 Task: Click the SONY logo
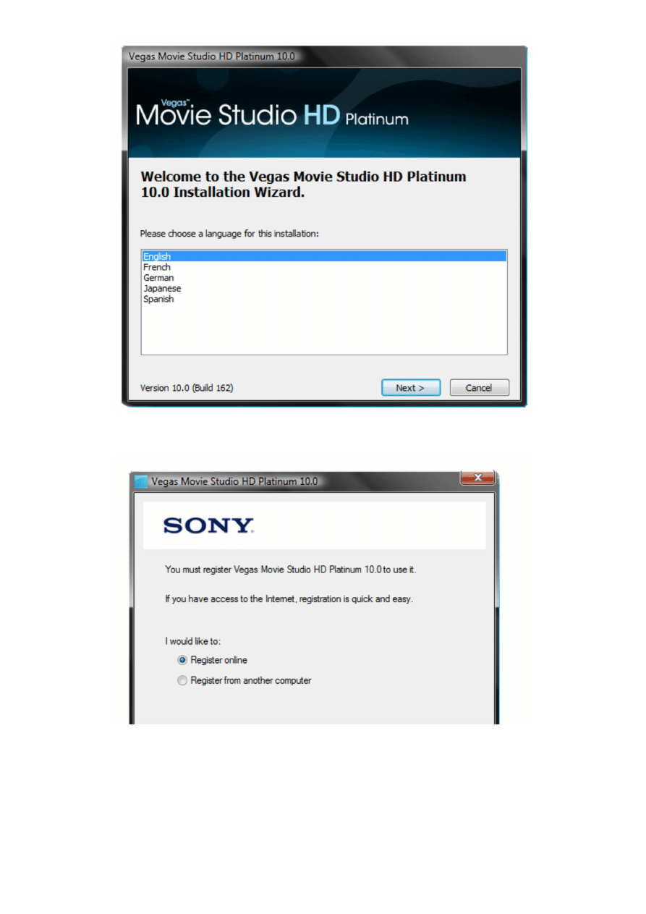(208, 525)
